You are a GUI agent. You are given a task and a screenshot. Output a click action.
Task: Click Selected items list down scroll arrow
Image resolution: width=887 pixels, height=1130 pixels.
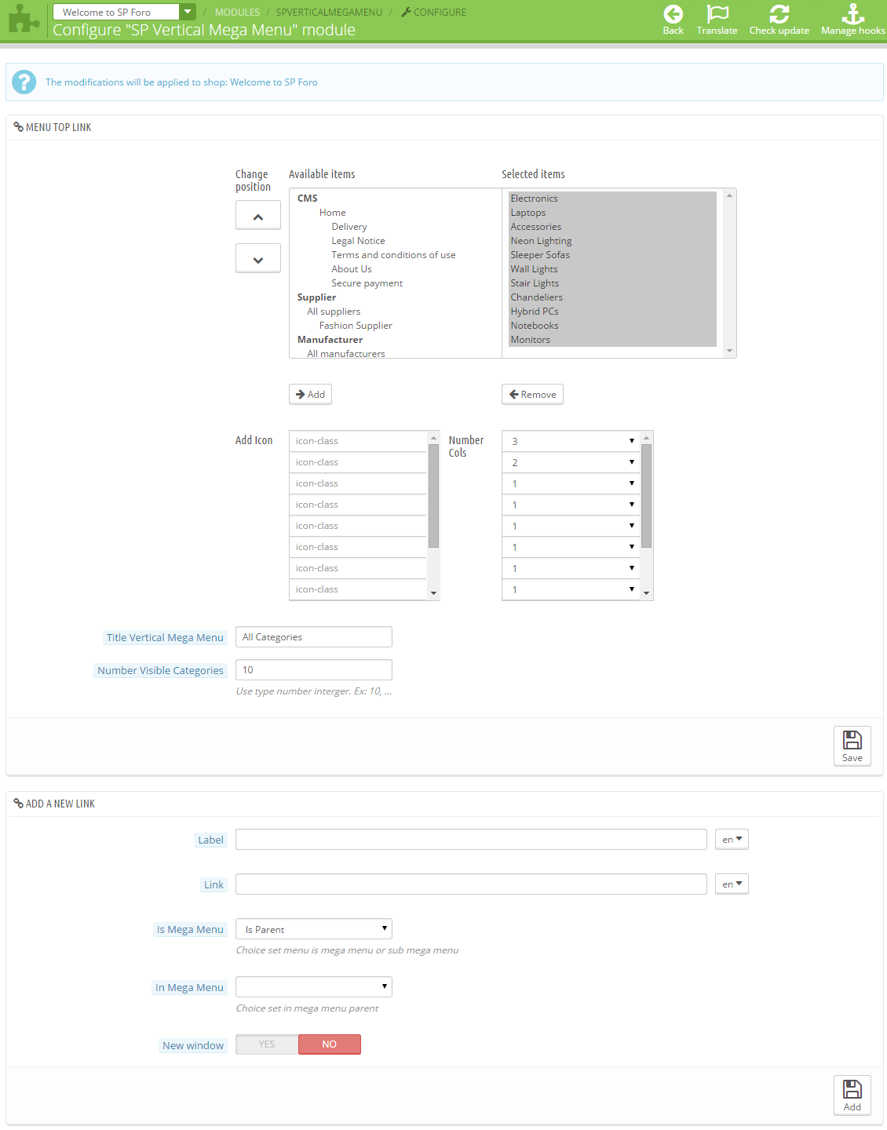(730, 352)
